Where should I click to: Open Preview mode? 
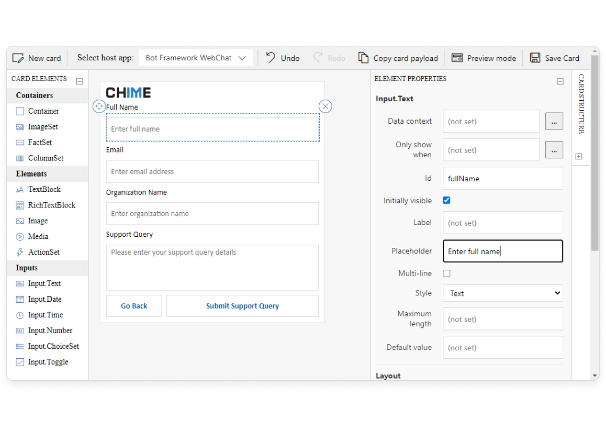pos(483,58)
